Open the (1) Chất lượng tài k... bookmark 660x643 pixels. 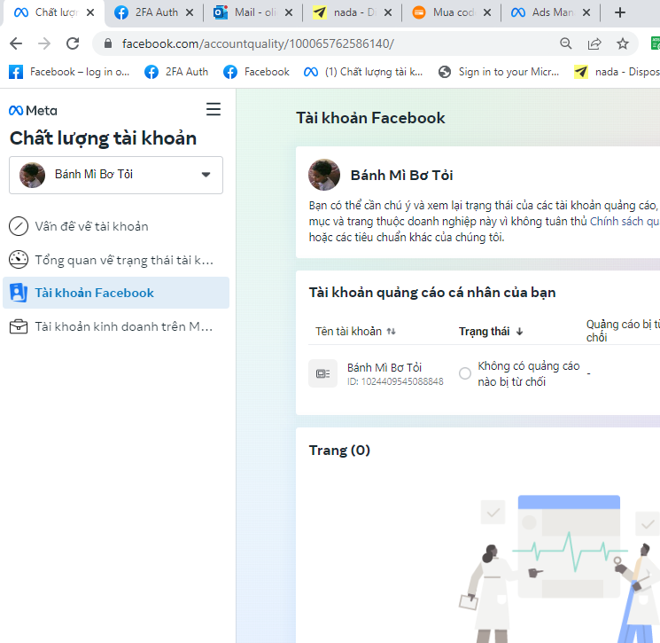[x=363, y=72]
